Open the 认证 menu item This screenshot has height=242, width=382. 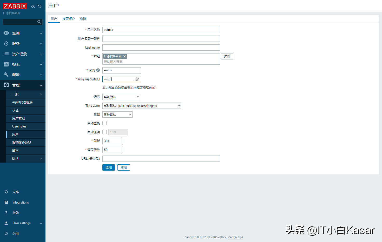click(x=26, y=110)
